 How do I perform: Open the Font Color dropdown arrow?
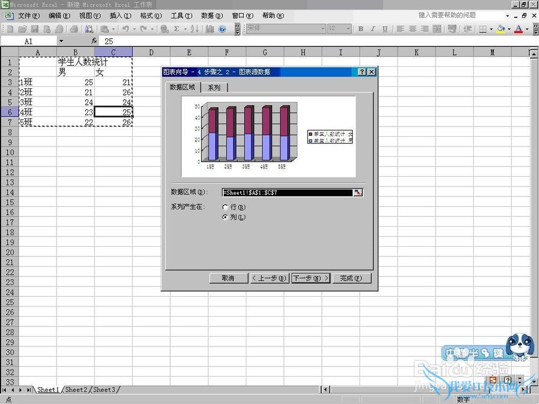527,29
